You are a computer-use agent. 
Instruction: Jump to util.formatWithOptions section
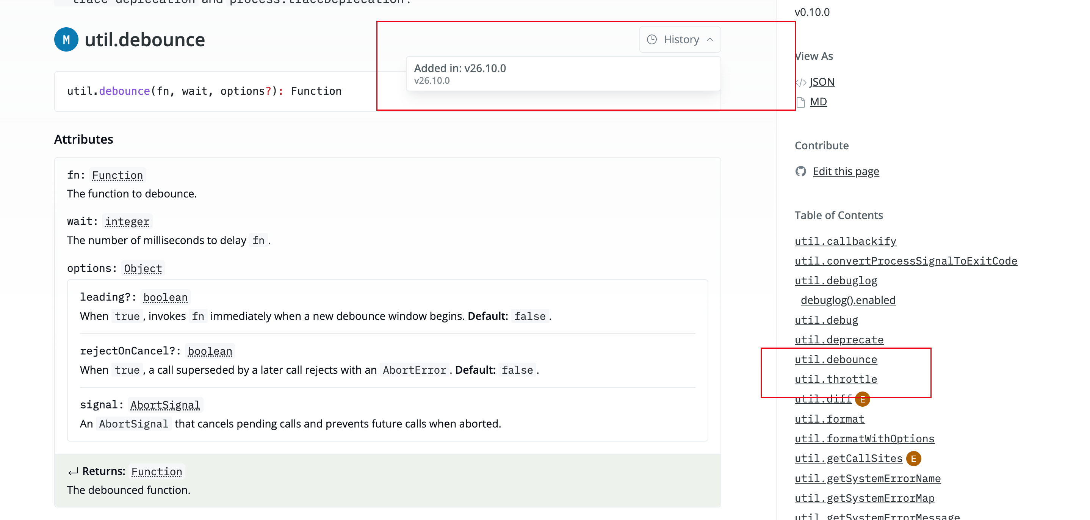(864, 439)
